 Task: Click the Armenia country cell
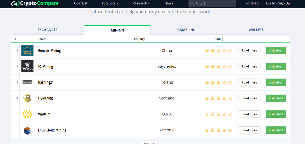click(x=167, y=130)
